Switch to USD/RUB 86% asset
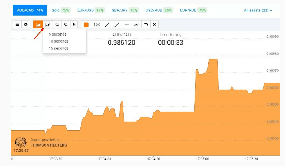The image size is (285, 166). coord(159,10)
